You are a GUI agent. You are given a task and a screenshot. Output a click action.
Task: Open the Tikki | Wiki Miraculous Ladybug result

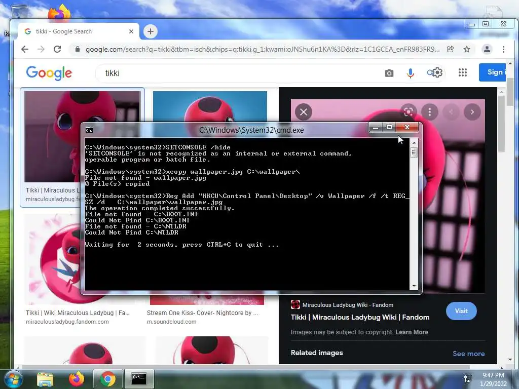(x=78, y=313)
